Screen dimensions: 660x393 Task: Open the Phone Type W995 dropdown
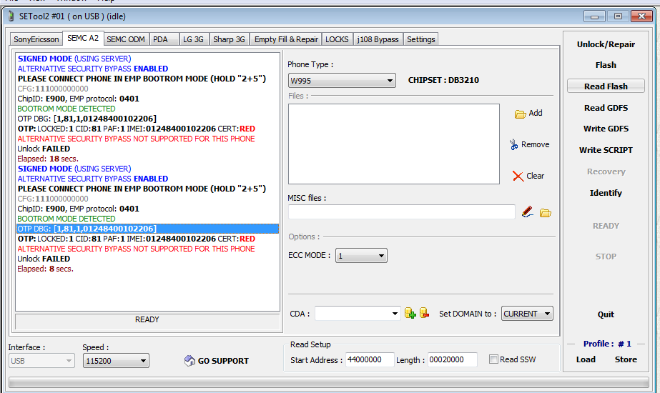[x=342, y=80]
